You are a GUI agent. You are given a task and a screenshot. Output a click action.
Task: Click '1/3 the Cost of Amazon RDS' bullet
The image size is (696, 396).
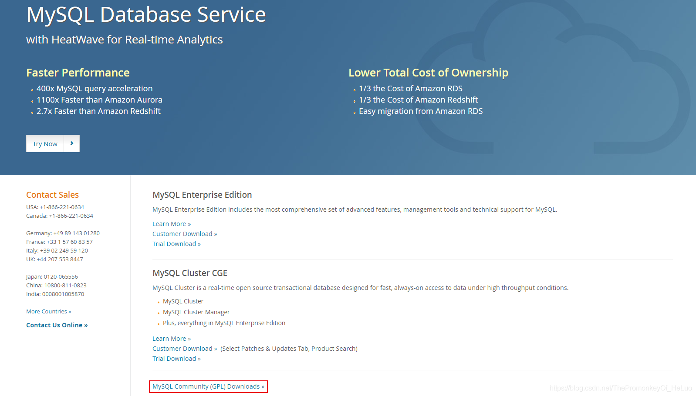411,89
